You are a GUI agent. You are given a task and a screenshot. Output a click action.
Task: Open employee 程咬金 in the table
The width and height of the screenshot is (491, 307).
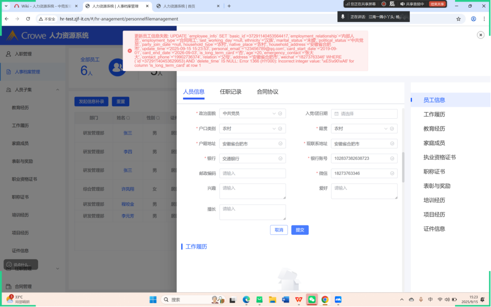(128, 204)
